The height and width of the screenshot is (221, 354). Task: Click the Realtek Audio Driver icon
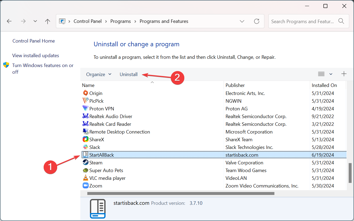[x=85, y=116]
